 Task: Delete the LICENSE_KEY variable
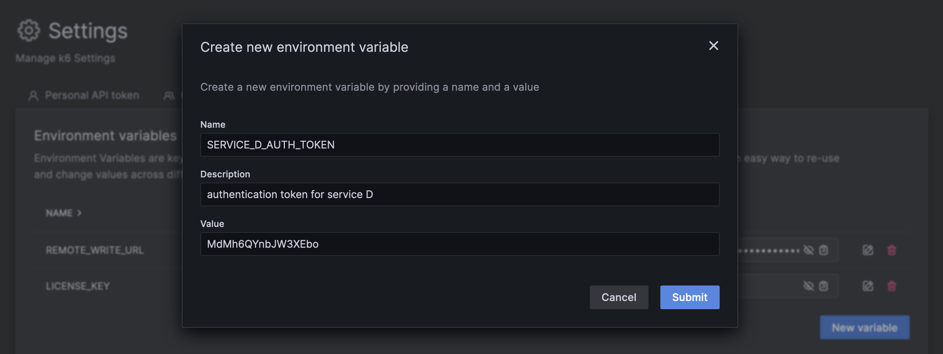pos(892,286)
